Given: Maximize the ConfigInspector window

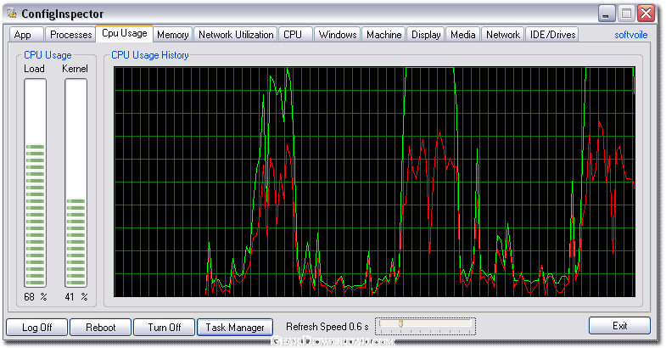Looking at the screenshot, I should click(x=626, y=14).
